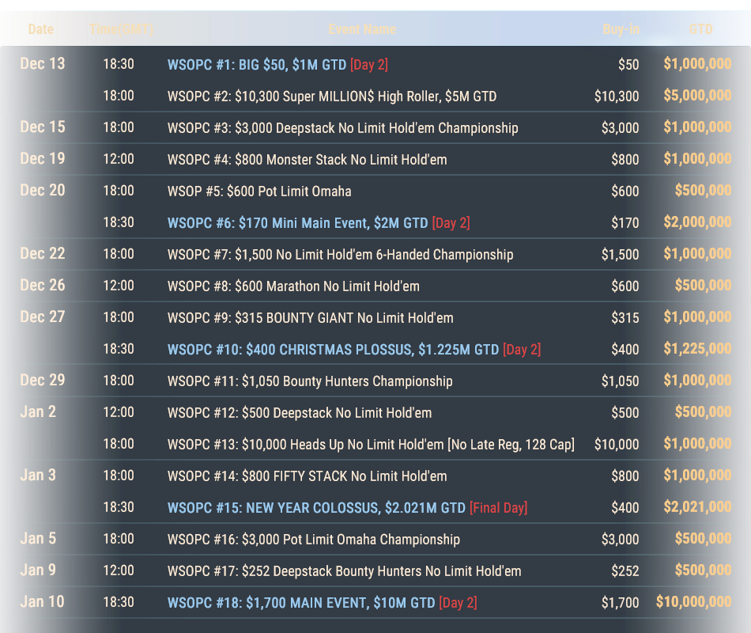Click the Event Name column header

[x=362, y=29]
